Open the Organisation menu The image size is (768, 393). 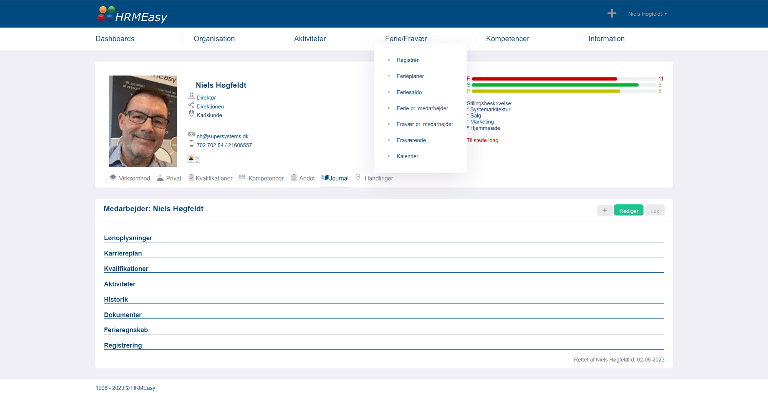pyautogui.click(x=214, y=39)
